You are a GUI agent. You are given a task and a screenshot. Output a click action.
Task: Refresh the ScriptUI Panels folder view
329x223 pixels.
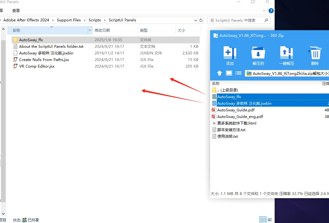click(x=201, y=20)
